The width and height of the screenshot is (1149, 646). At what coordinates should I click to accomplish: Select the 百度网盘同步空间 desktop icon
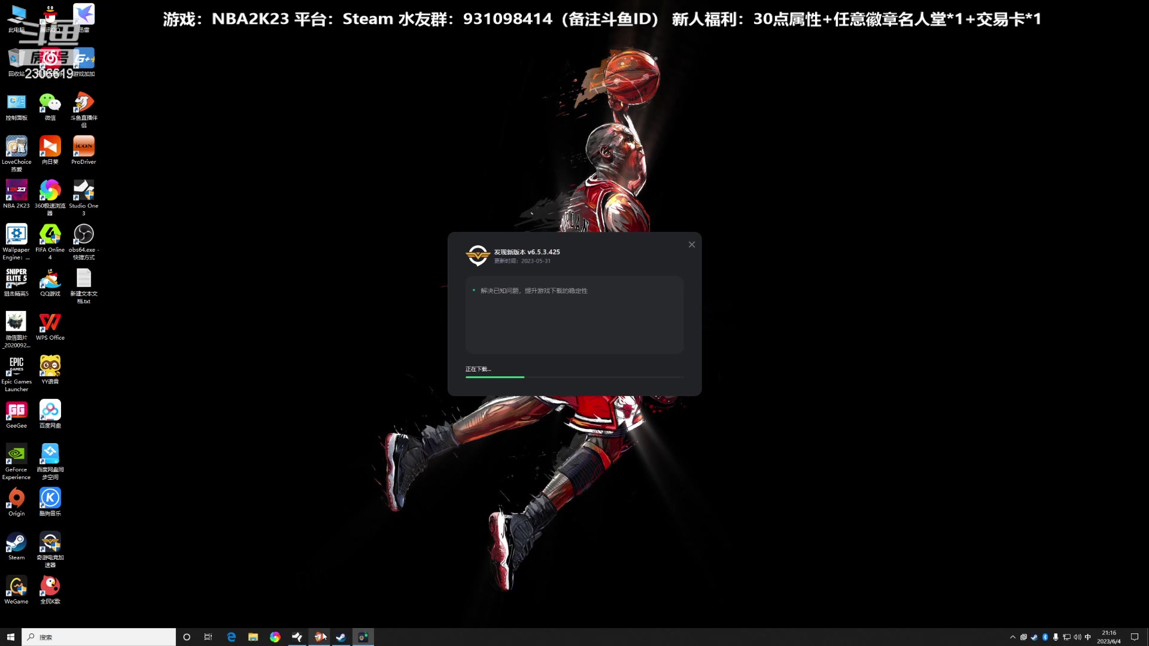pyautogui.click(x=50, y=462)
